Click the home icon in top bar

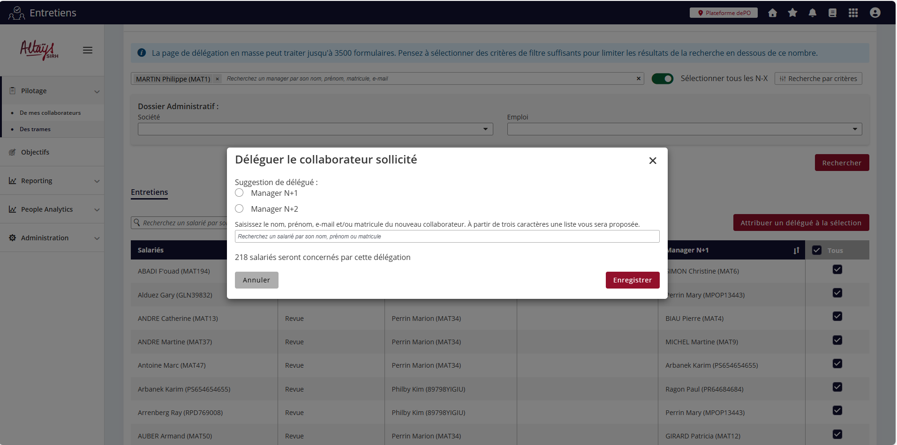[772, 13]
